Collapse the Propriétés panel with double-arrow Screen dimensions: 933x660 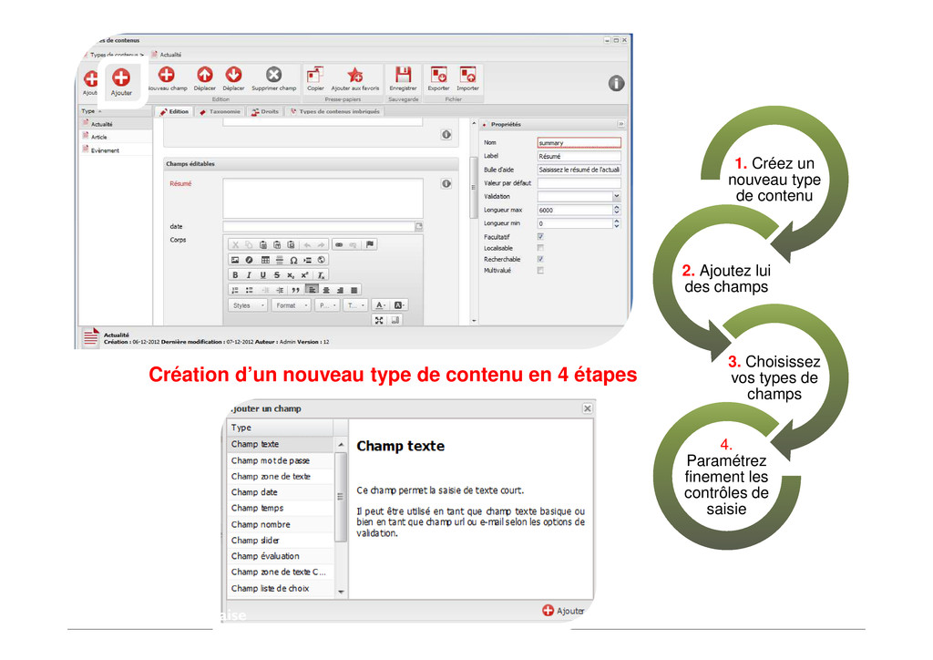[x=620, y=124]
